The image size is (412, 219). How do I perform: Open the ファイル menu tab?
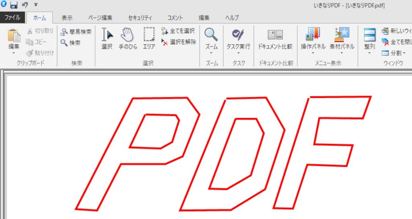click(x=12, y=18)
